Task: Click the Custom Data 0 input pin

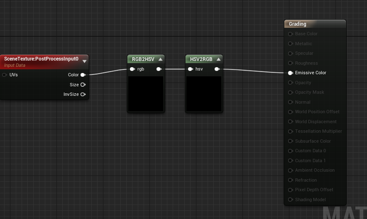Action: tap(291, 151)
